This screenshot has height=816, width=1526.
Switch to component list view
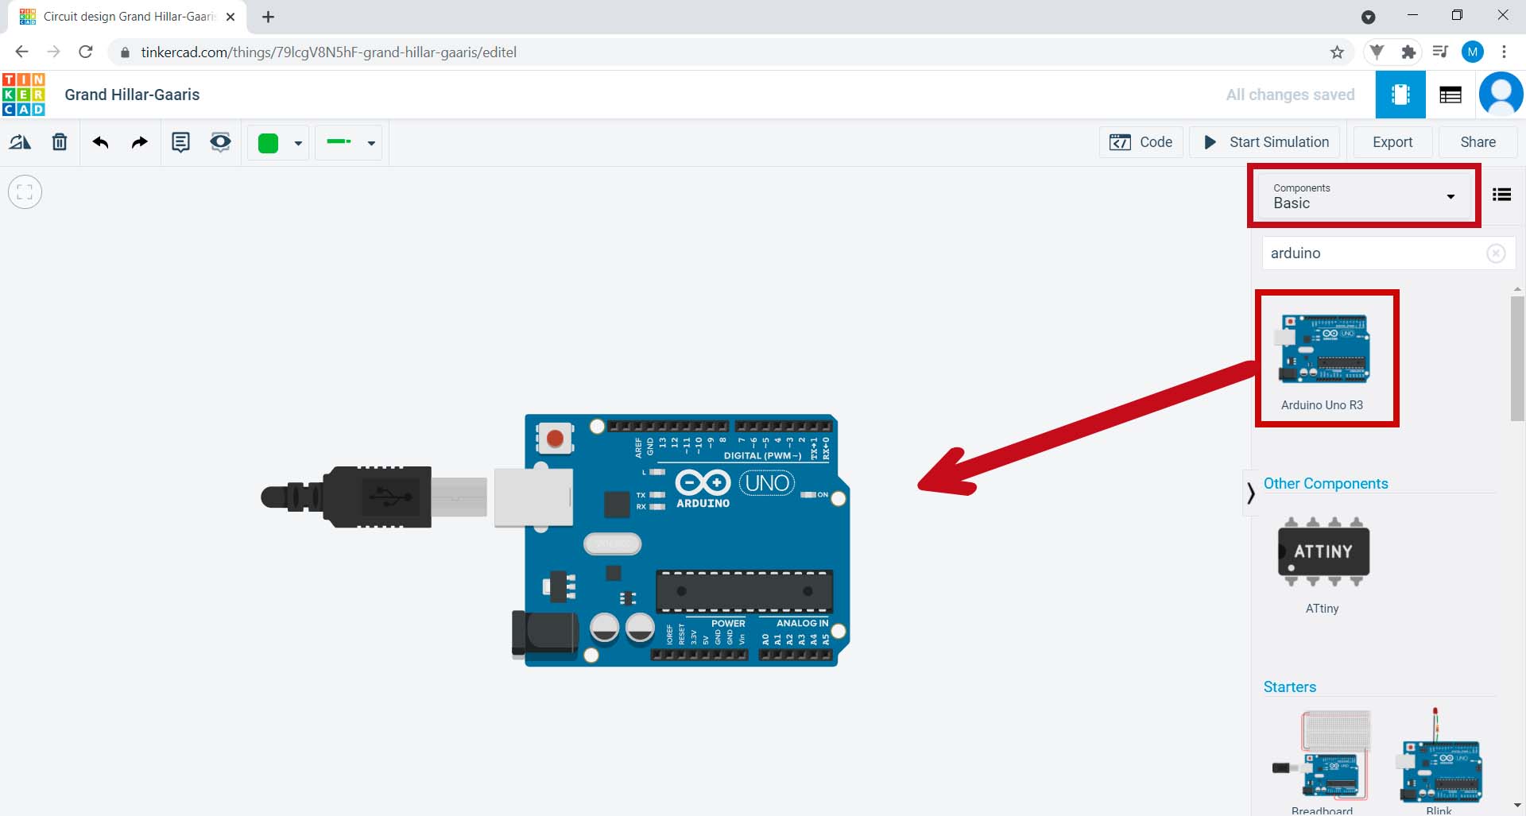[1450, 95]
